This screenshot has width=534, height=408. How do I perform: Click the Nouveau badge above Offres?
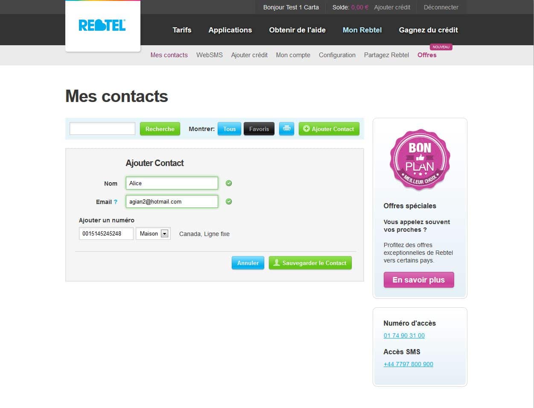click(x=441, y=47)
